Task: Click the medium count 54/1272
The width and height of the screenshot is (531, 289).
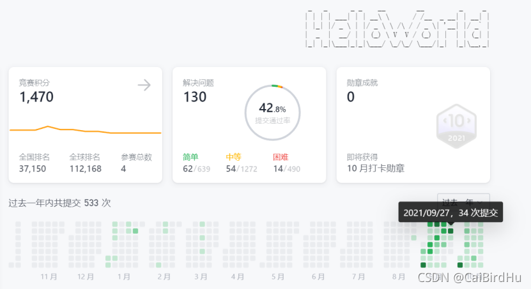Action: point(242,168)
